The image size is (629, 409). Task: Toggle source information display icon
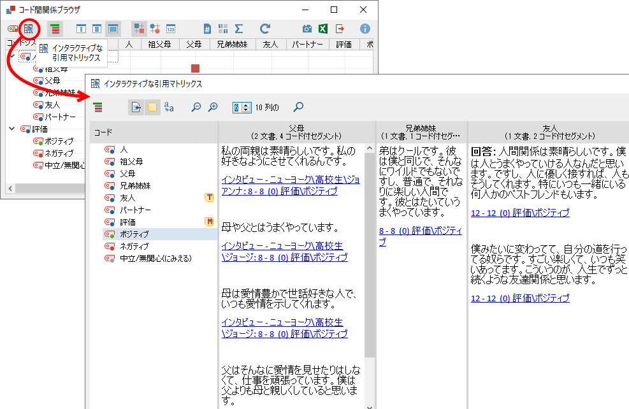pos(136,108)
